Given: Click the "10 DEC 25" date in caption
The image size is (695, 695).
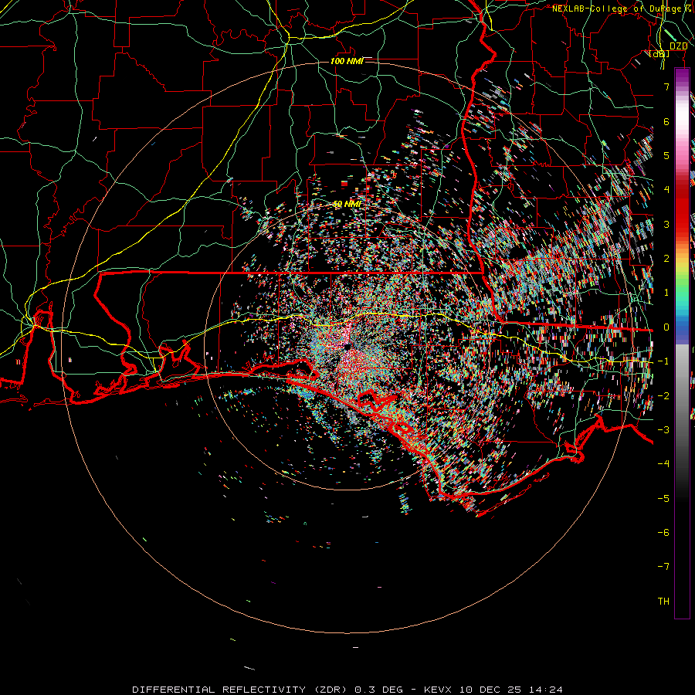Looking at the screenshot, I should pyautogui.click(x=490, y=690).
